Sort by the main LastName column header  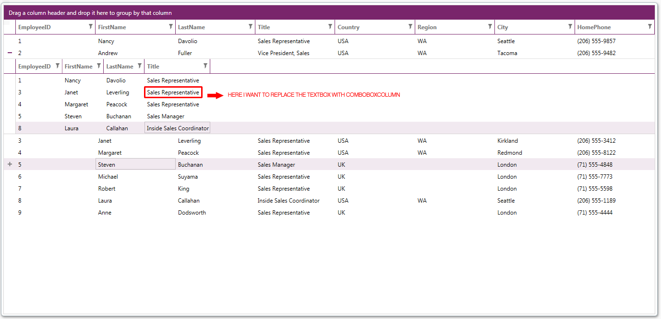point(191,27)
